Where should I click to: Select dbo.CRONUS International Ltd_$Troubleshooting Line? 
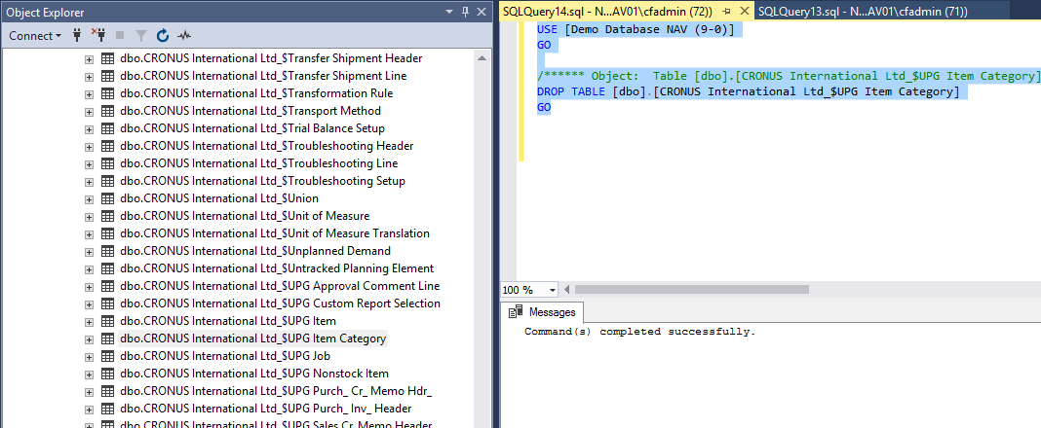click(x=259, y=163)
